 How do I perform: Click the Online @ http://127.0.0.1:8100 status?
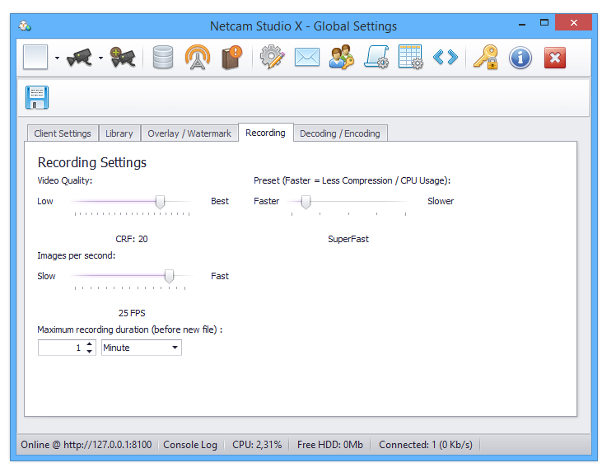tap(86, 445)
